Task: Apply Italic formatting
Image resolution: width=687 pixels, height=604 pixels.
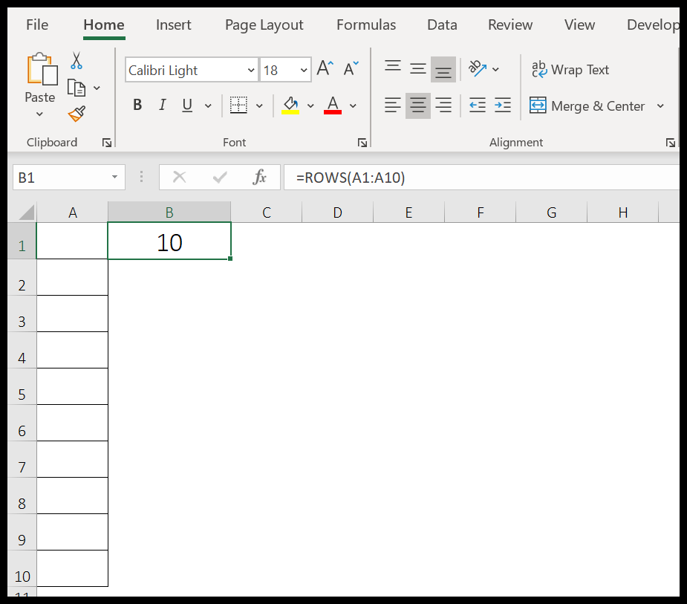Action: coord(162,105)
